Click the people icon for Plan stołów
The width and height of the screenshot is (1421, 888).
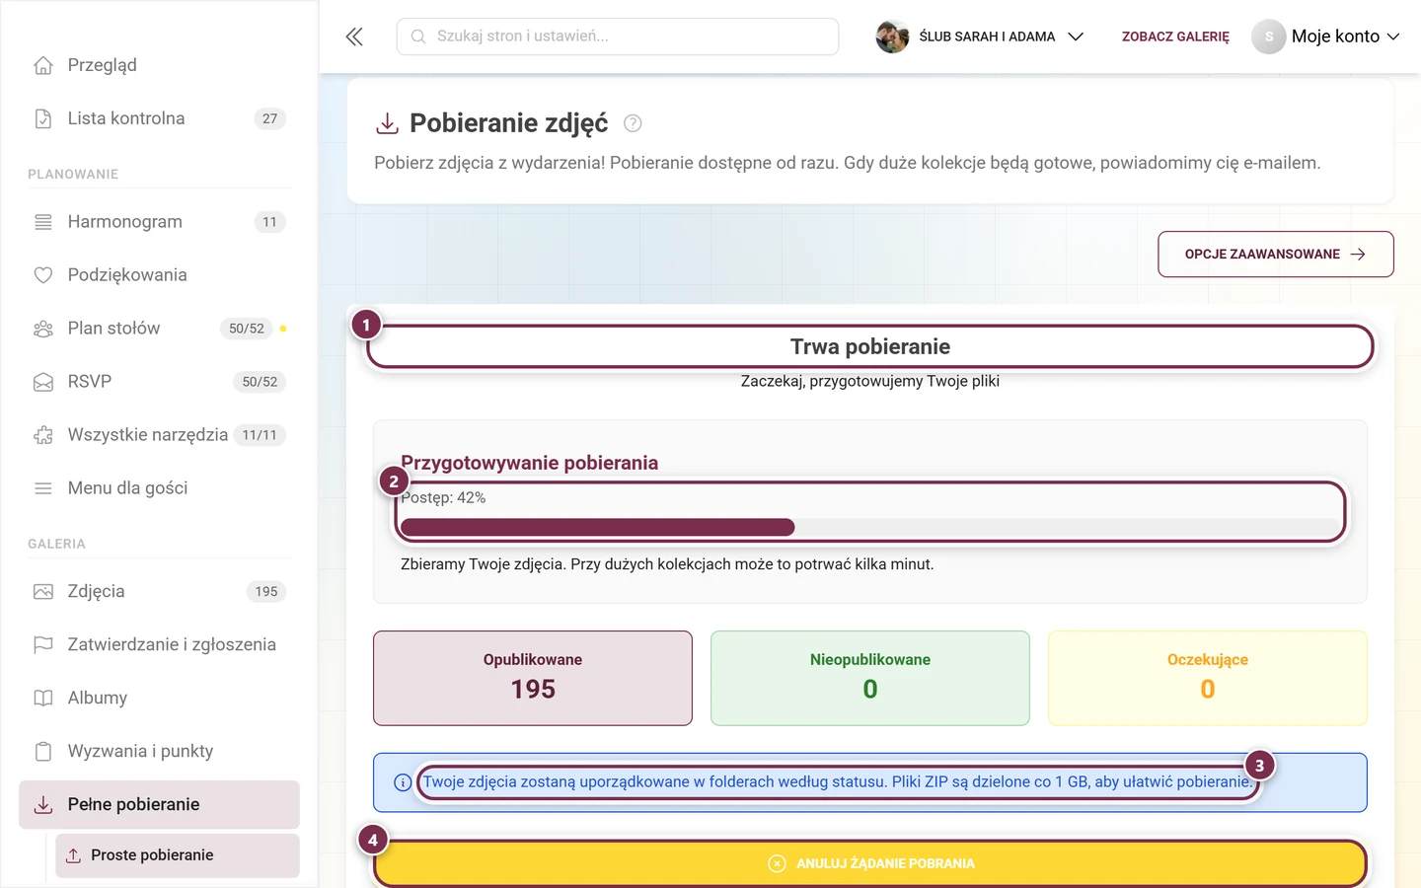tap(43, 329)
